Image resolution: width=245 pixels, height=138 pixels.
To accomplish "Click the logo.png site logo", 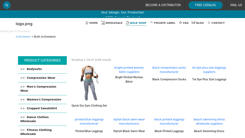I will 24,24.
